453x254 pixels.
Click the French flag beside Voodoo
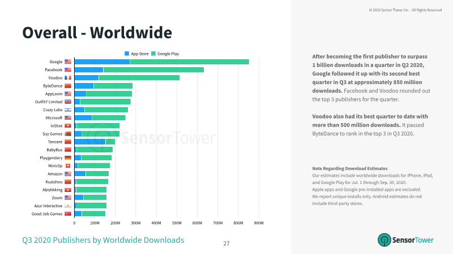(x=68, y=78)
